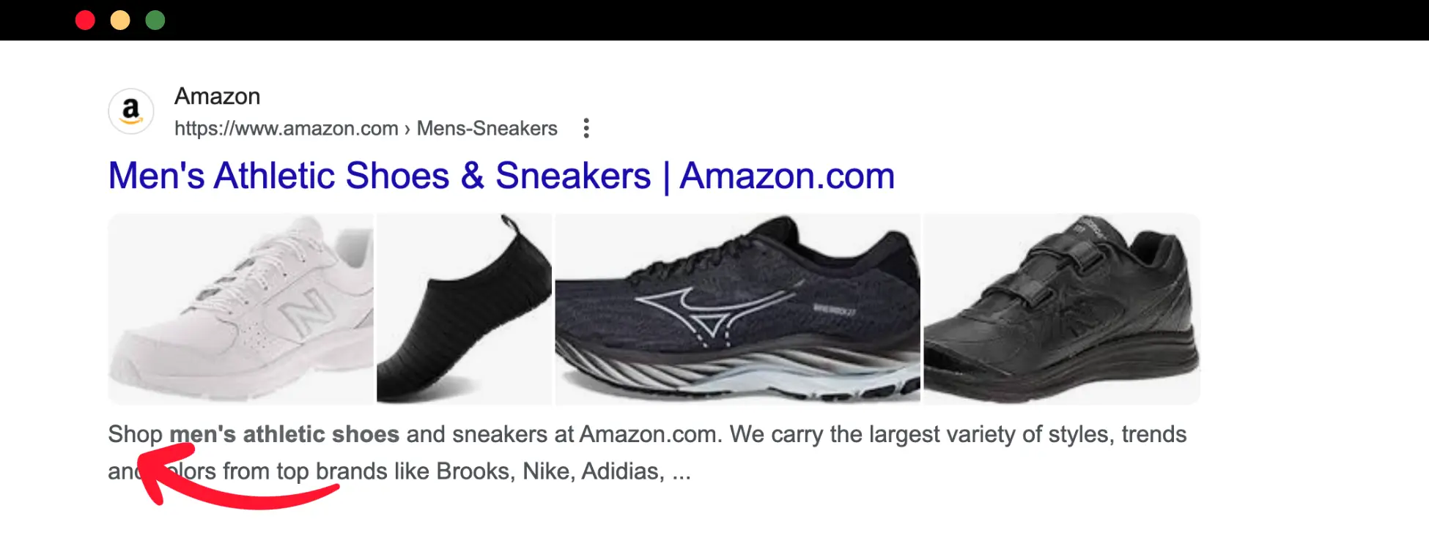1429x549 pixels.
Task: Click the red window close dot
Action: coord(85,20)
